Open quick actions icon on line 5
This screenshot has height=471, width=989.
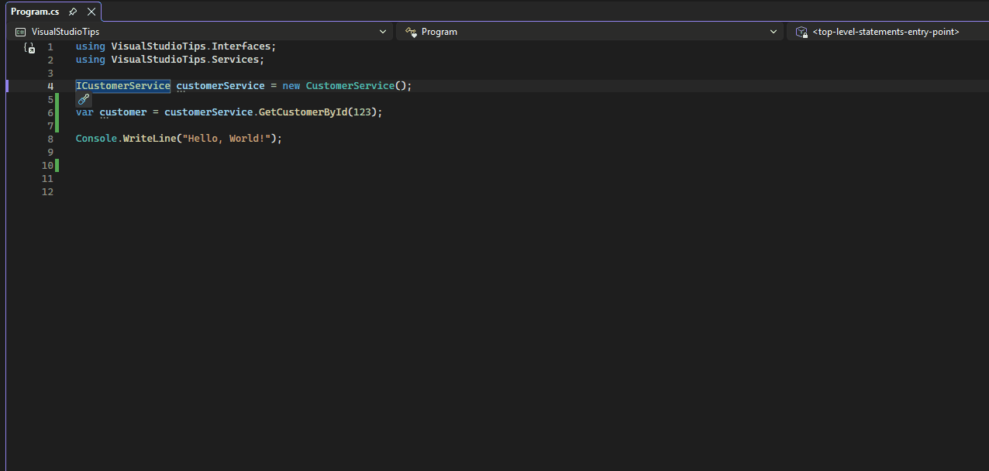[84, 99]
